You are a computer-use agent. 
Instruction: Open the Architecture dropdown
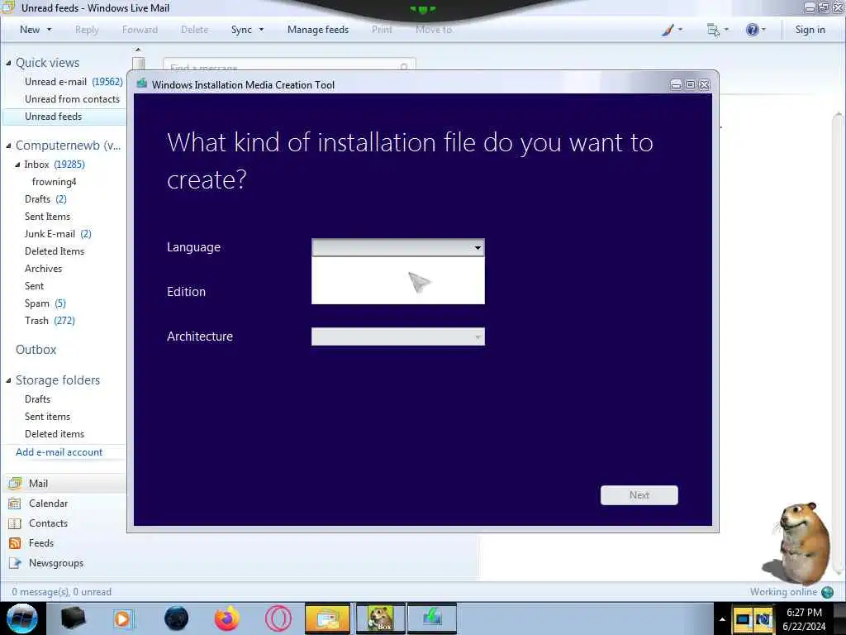[397, 337]
